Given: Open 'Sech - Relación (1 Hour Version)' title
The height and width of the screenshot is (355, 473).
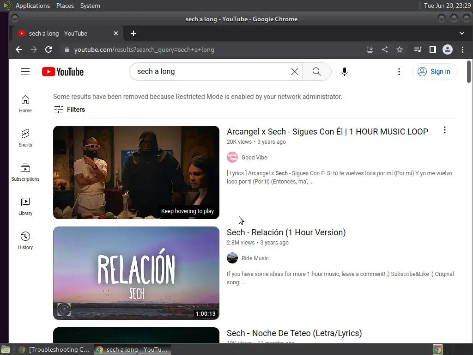Looking at the screenshot, I should pos(286,233).
